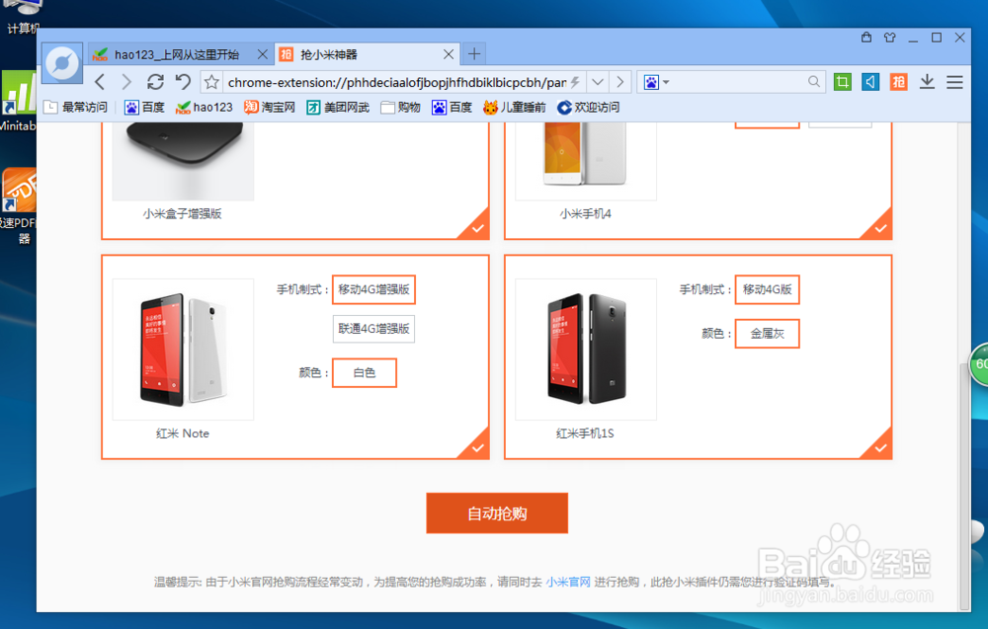
Task: Open 计算机 desktop icon
Action: pyautogui.click(x=22, y=18)
